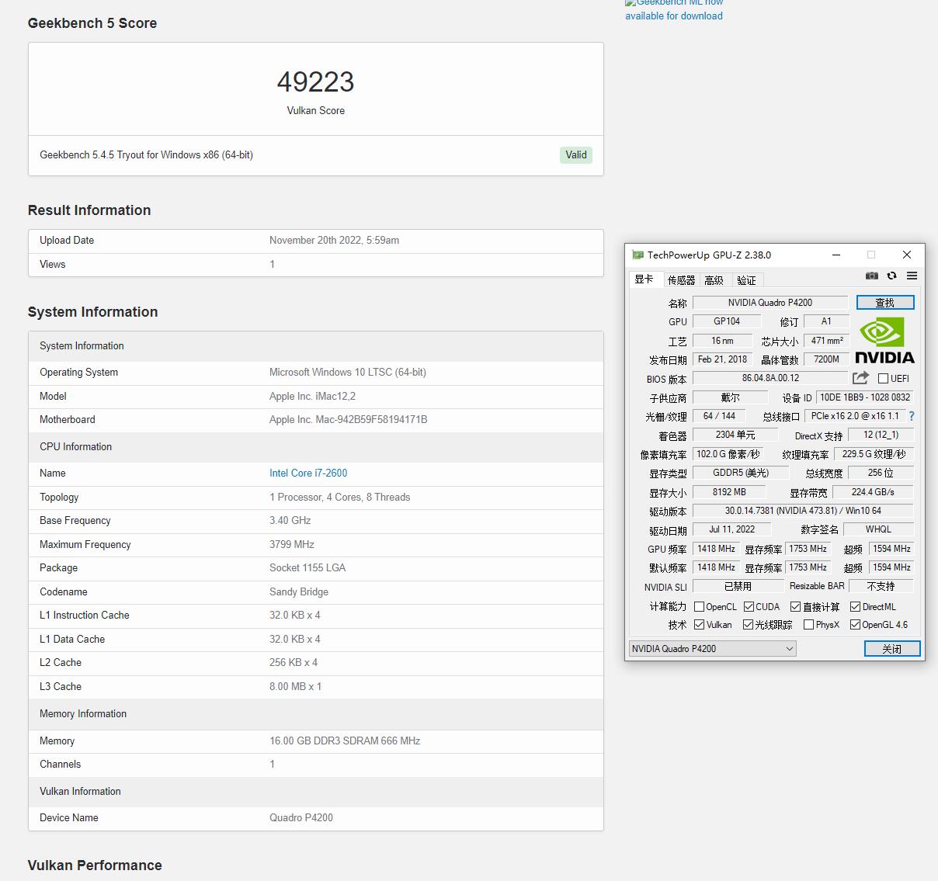The image size is (938, 881).
Task: Click the 不支持 Resizable BAR field
Action: 881,587
